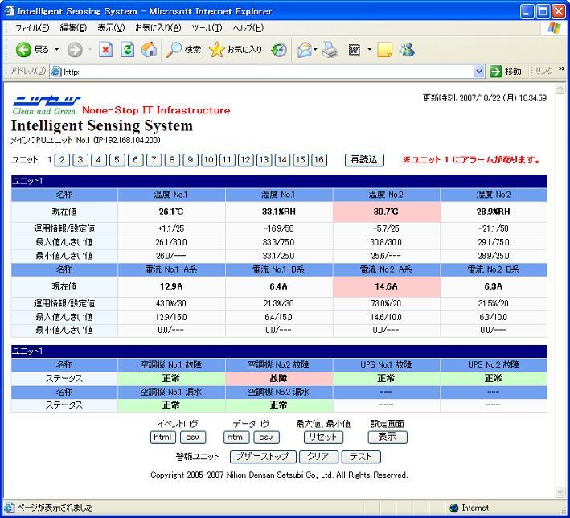
Task: Click the IE icon in title bar
Action: tap(10, 11)
